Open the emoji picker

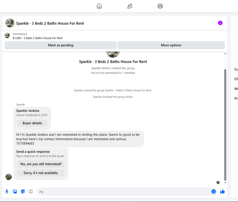214,192
